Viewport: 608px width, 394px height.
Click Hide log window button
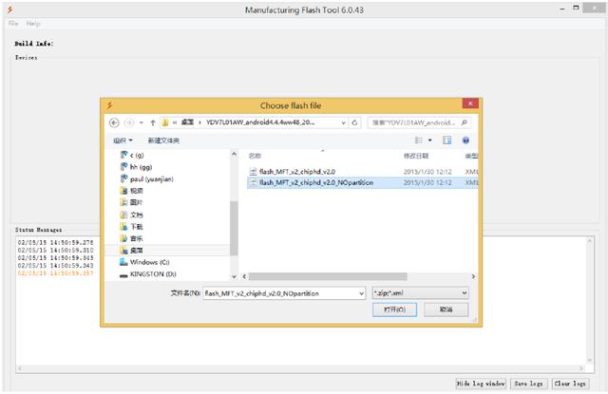pyautogui.click(x=481, y=384)
